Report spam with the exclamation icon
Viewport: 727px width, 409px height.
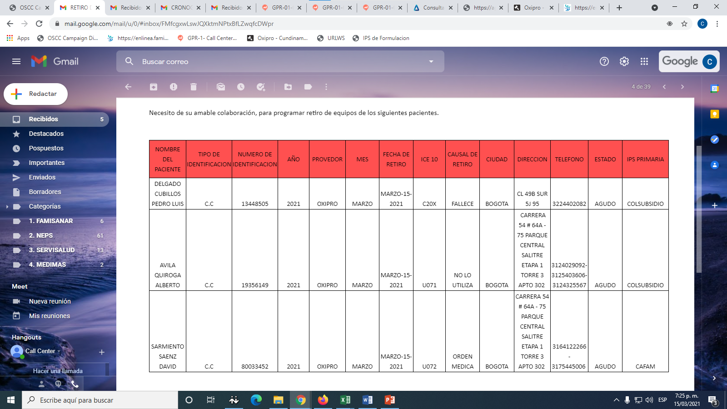pos(174,87)
